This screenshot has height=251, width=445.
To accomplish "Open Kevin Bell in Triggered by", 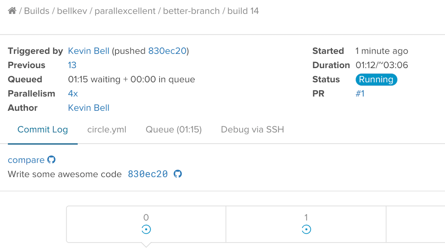I will [x=89, y=51].
